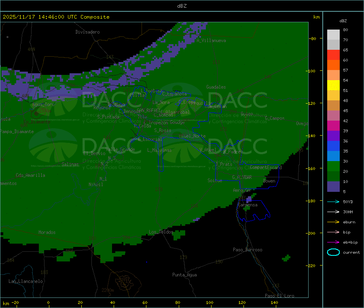The image size is (364, 308).
Task: Click the 'Paso_El_Loro' map label
Action: [279, 296]
